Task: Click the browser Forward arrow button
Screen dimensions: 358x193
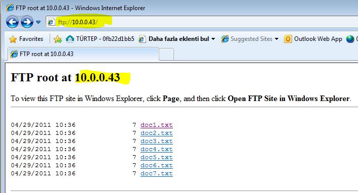Action: (x=27, y=22)
